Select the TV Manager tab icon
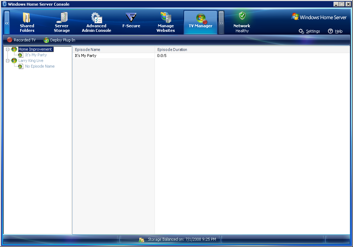Viewport: 353px width, 247px height. pyautogui.click(x=201, y=18)
